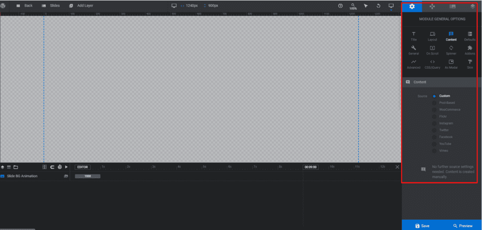
Task: Click the WordPress logo icon
Action: (x=3, y=6)
